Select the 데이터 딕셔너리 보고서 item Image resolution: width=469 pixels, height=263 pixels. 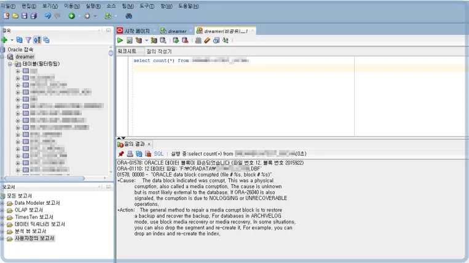click(40, 224)
